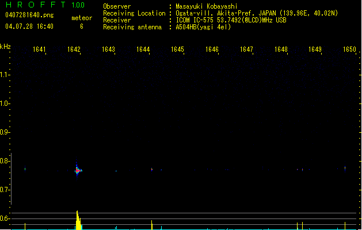This screenshot has height=230, width=362.
Task: Click the 1641 time axis label
Action: point(39,49)
